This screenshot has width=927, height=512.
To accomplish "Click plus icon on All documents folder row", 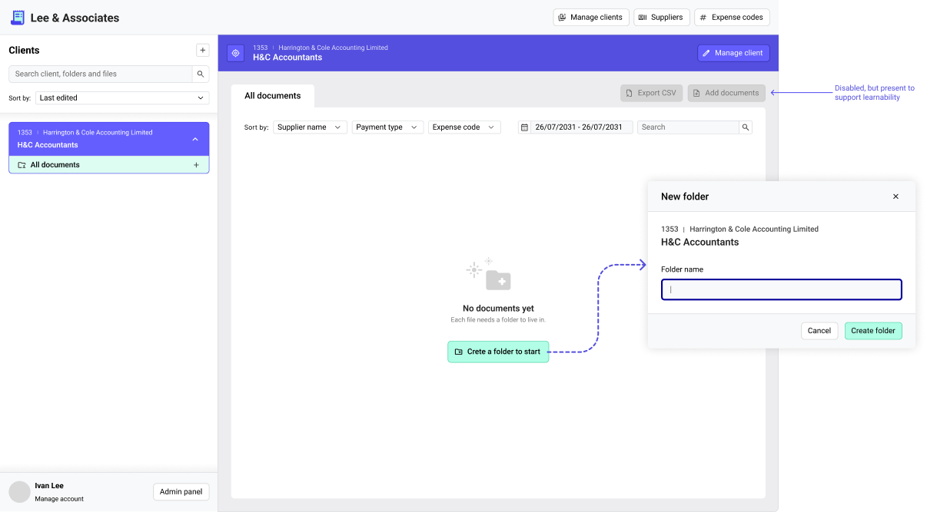I will pyautogui.click(x=196, y=165).
